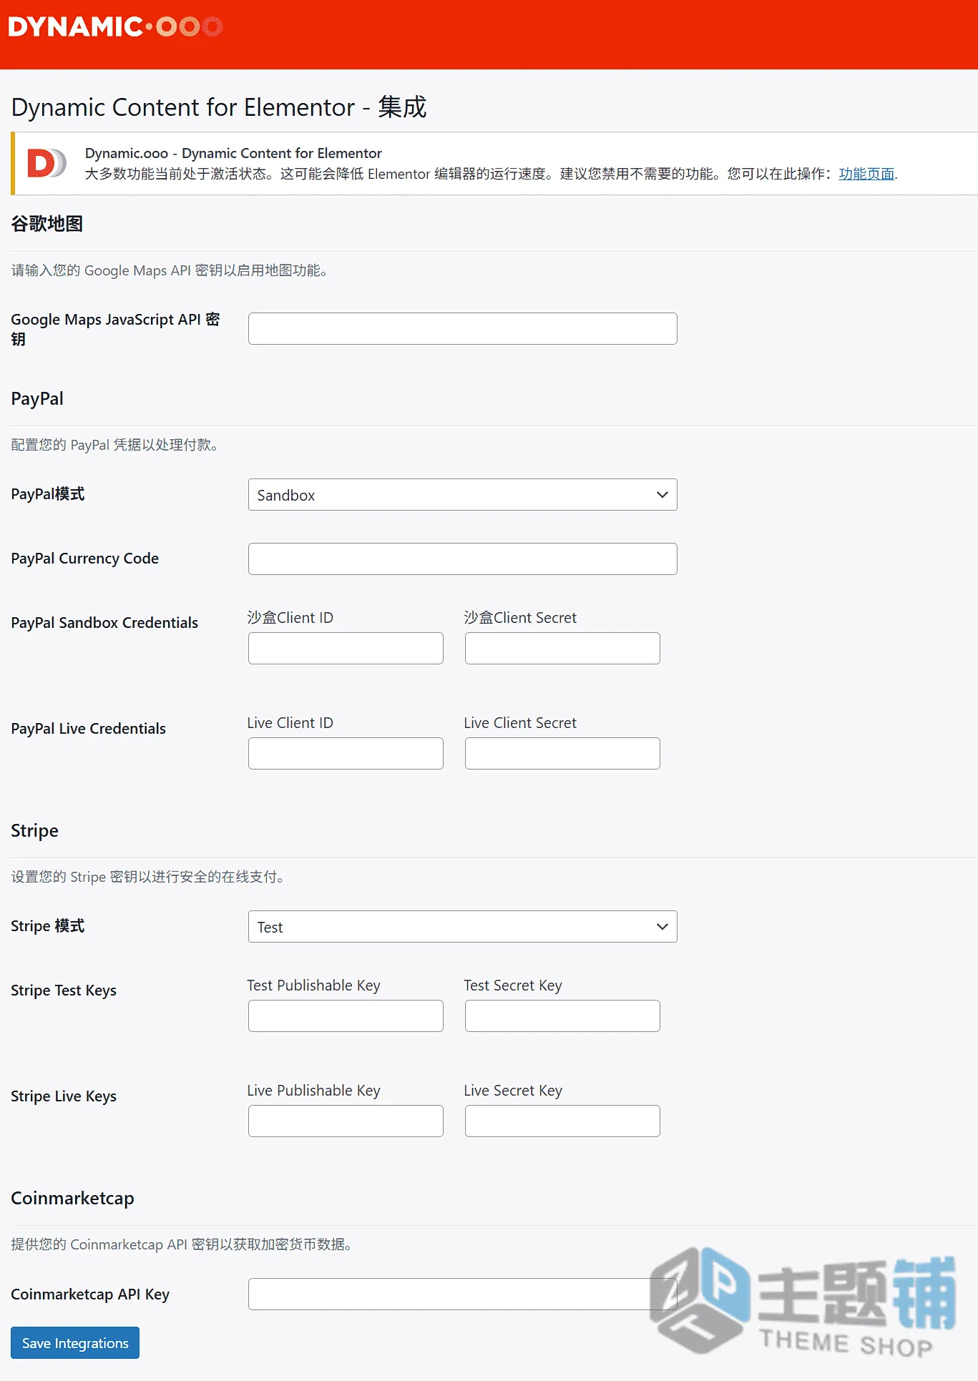This screenshot has height=1381, width=978.
Task: Expand the Stripe 模式 Test dropdown
Action: (462, 927)
